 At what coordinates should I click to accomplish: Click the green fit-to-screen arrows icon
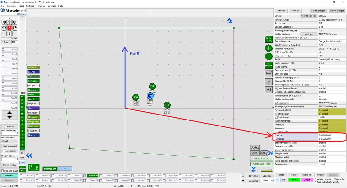coord(268,39)
